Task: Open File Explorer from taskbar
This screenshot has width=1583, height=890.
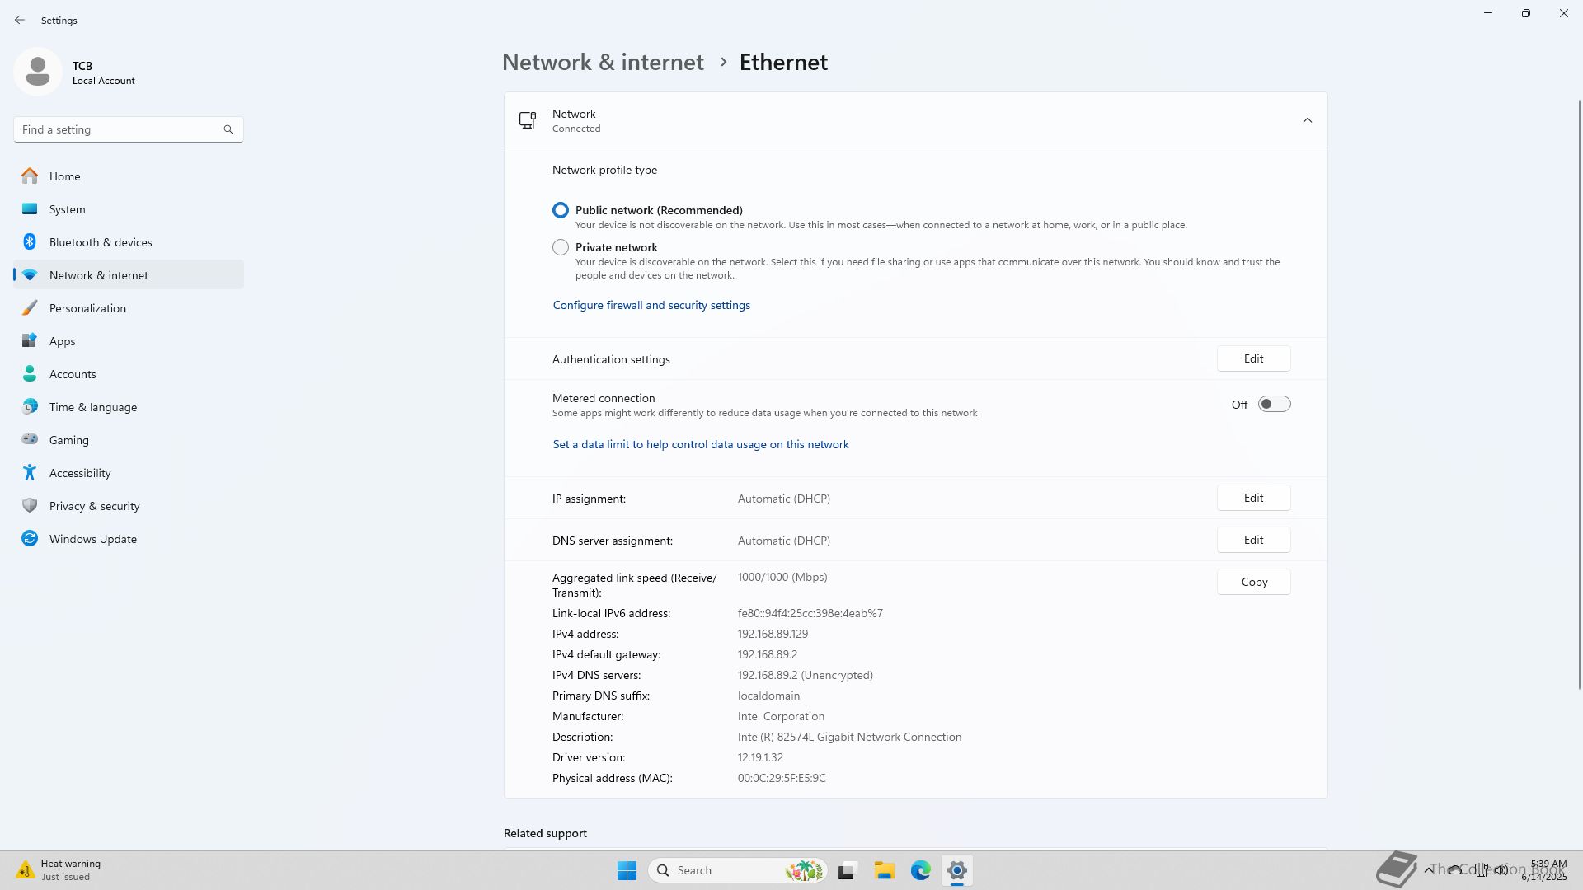Action: (x=884, y=870)
